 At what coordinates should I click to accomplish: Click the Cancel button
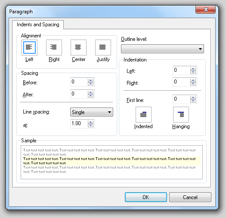click(x=190, y=197)
